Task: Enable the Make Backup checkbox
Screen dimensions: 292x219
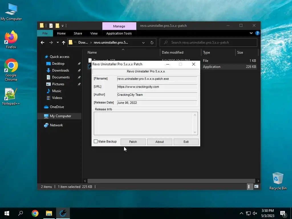Action: (x=96, y=141)
